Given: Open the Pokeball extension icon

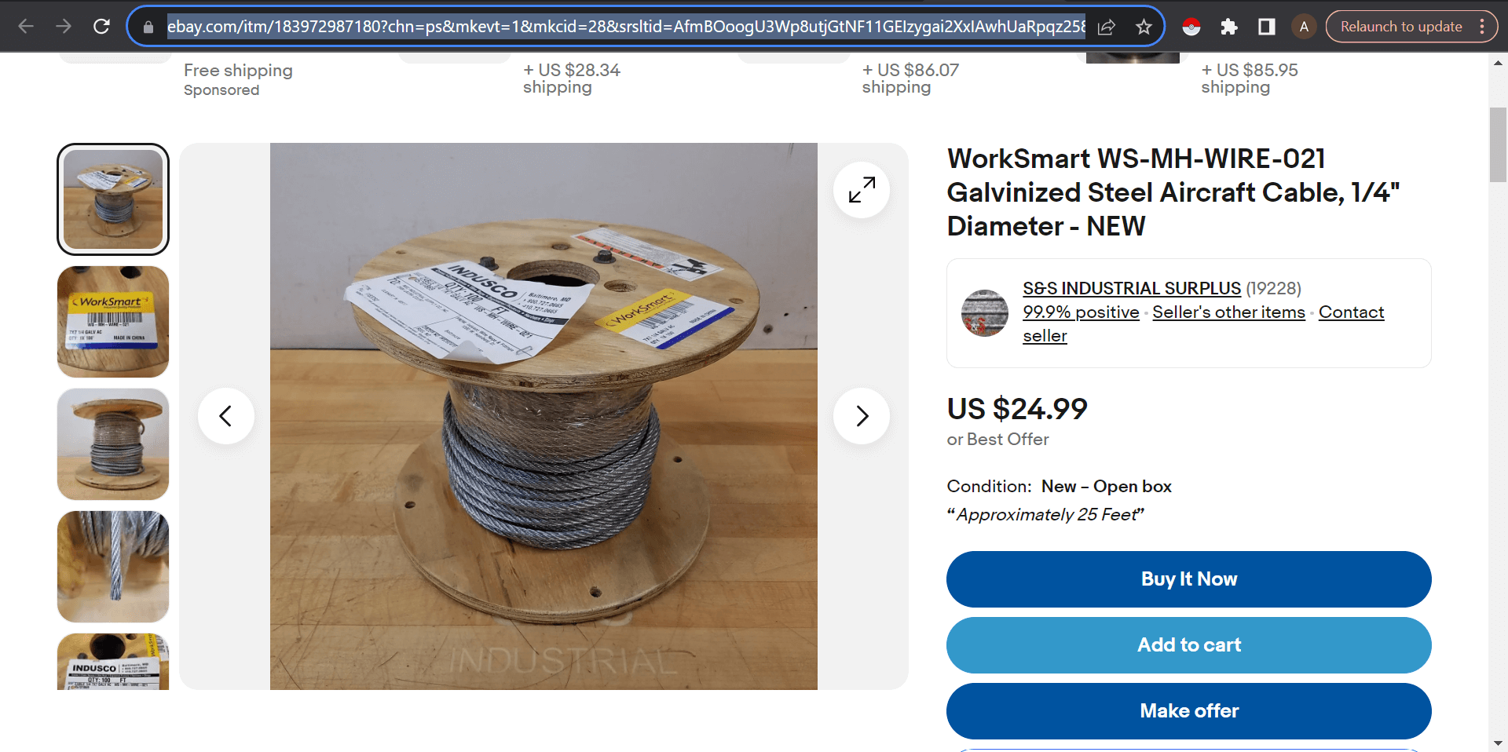Looking at the screenshot, I should coord(1191,27).
